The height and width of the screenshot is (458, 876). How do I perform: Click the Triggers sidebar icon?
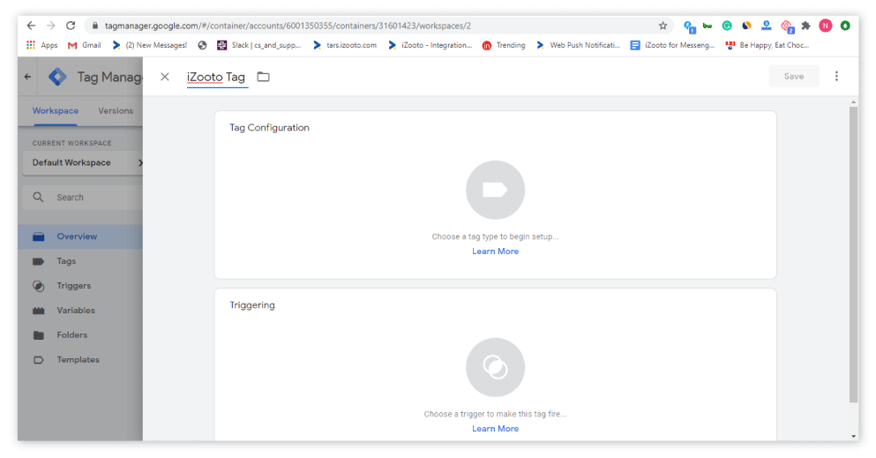[39, 286]
